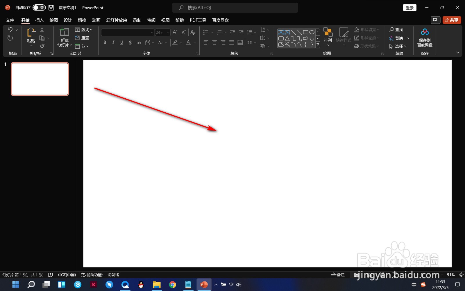The height and width of the screenshot is (291, 465).
Task: Toggle italic formatting
Action: click(x=113, y=42)
